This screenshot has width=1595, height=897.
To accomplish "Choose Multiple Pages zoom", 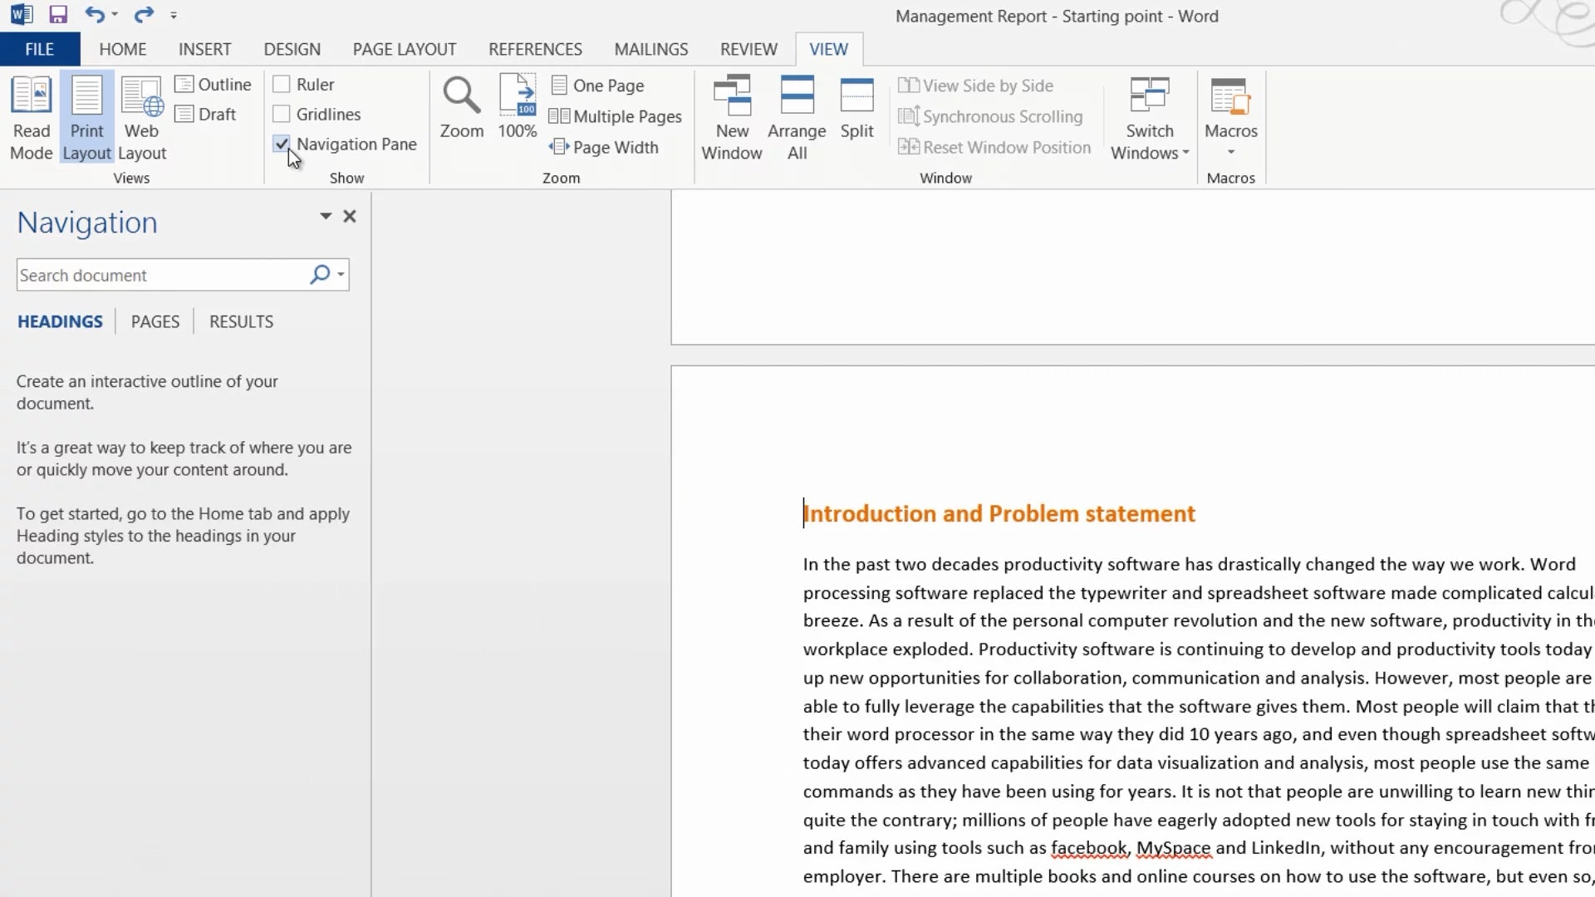I will pos(616,116).
